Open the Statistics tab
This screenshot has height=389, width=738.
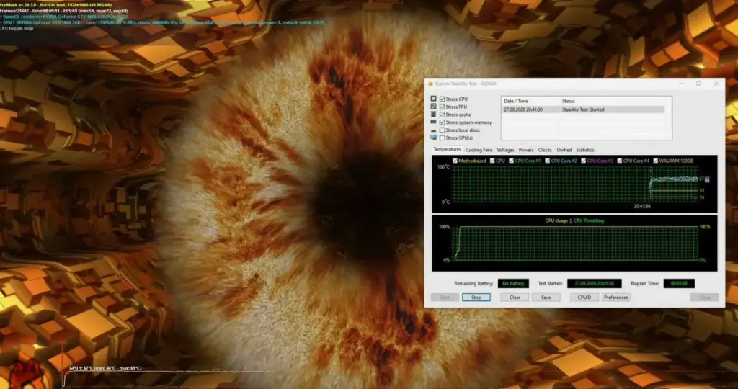(x=585, y=150)
